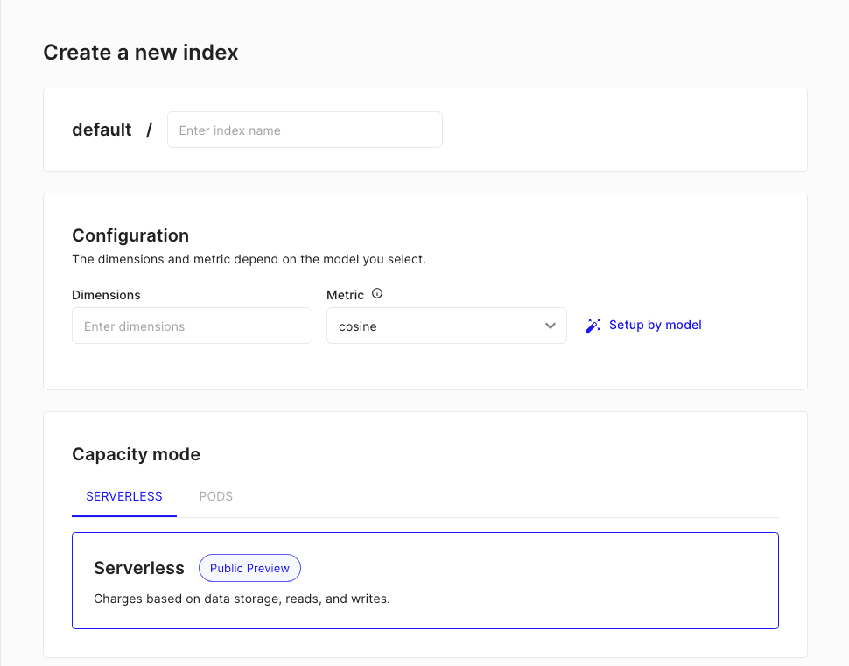Click the chevron arrow in Metric field
Viewport: 849px width, 666px height.
[551, 326]
